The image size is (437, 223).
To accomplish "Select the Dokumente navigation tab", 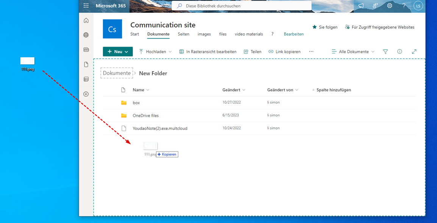I will 158,34.
